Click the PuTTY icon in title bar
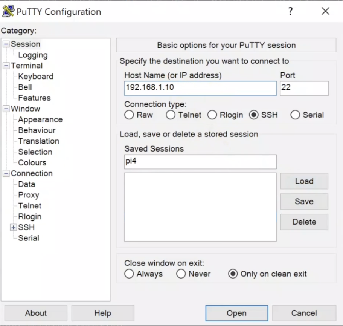Screen dimensions: 343x326 click(x=8, y=11)
